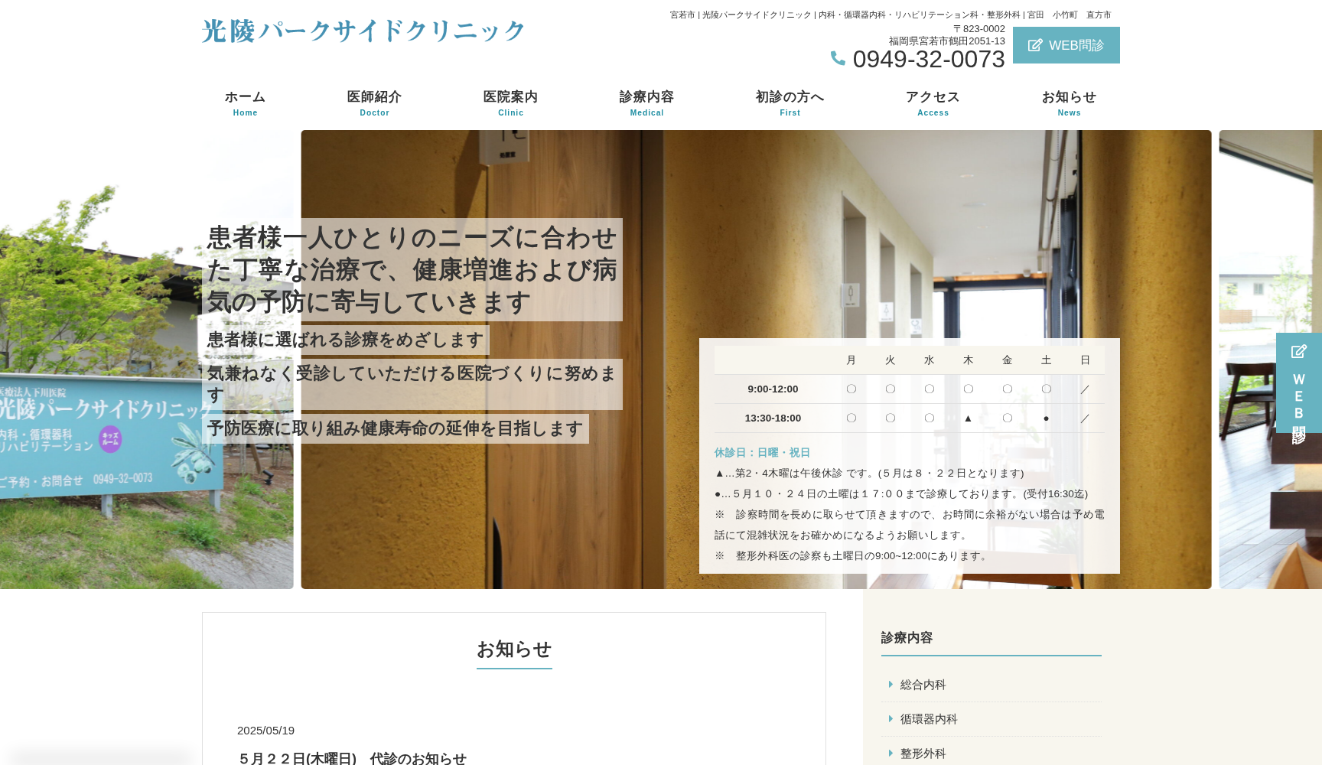Open the お知らせ navigation item
1322x765 pixels.
[x=1069, y=103]
